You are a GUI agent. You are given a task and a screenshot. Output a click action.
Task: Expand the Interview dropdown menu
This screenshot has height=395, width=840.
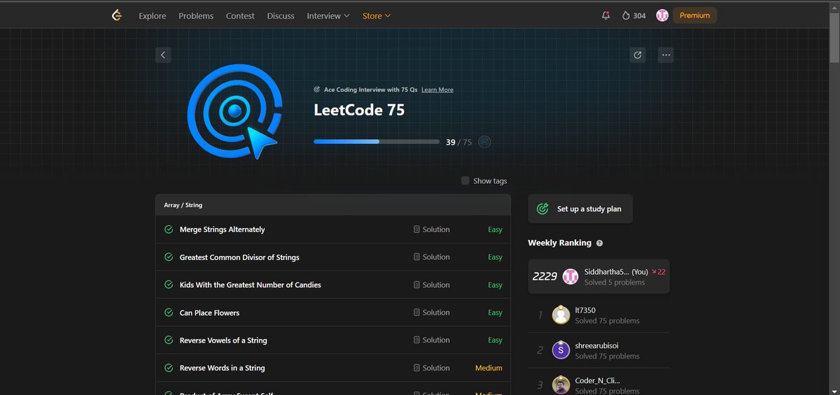[x=328, y=15]
